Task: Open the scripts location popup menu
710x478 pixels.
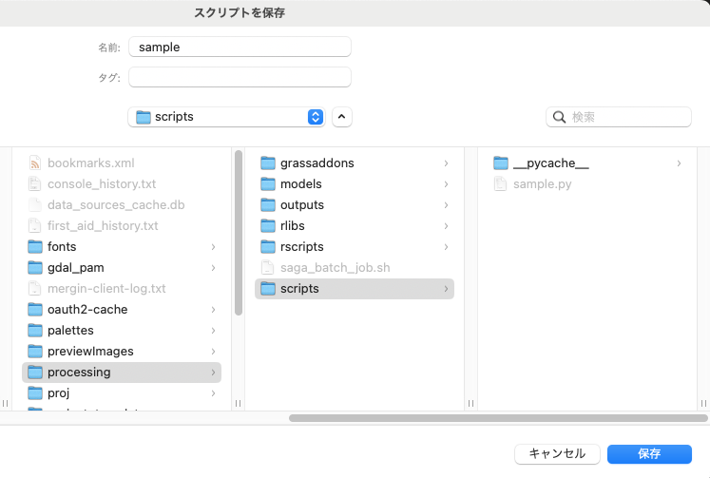Action: coord(226,117)
